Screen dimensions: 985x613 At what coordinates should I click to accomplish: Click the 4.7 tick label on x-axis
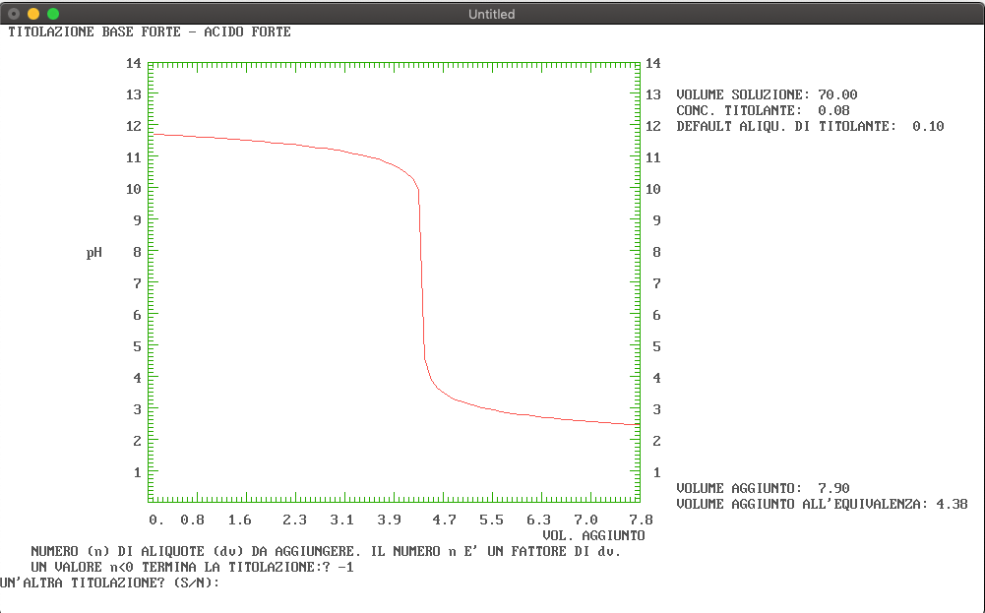click(445, 520)
